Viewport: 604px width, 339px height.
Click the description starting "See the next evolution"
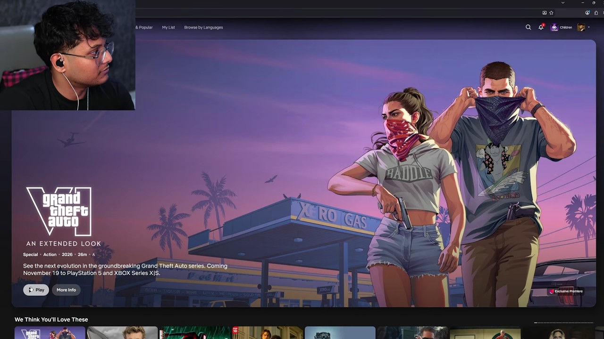pyautogui.click(x=125, y=269)
